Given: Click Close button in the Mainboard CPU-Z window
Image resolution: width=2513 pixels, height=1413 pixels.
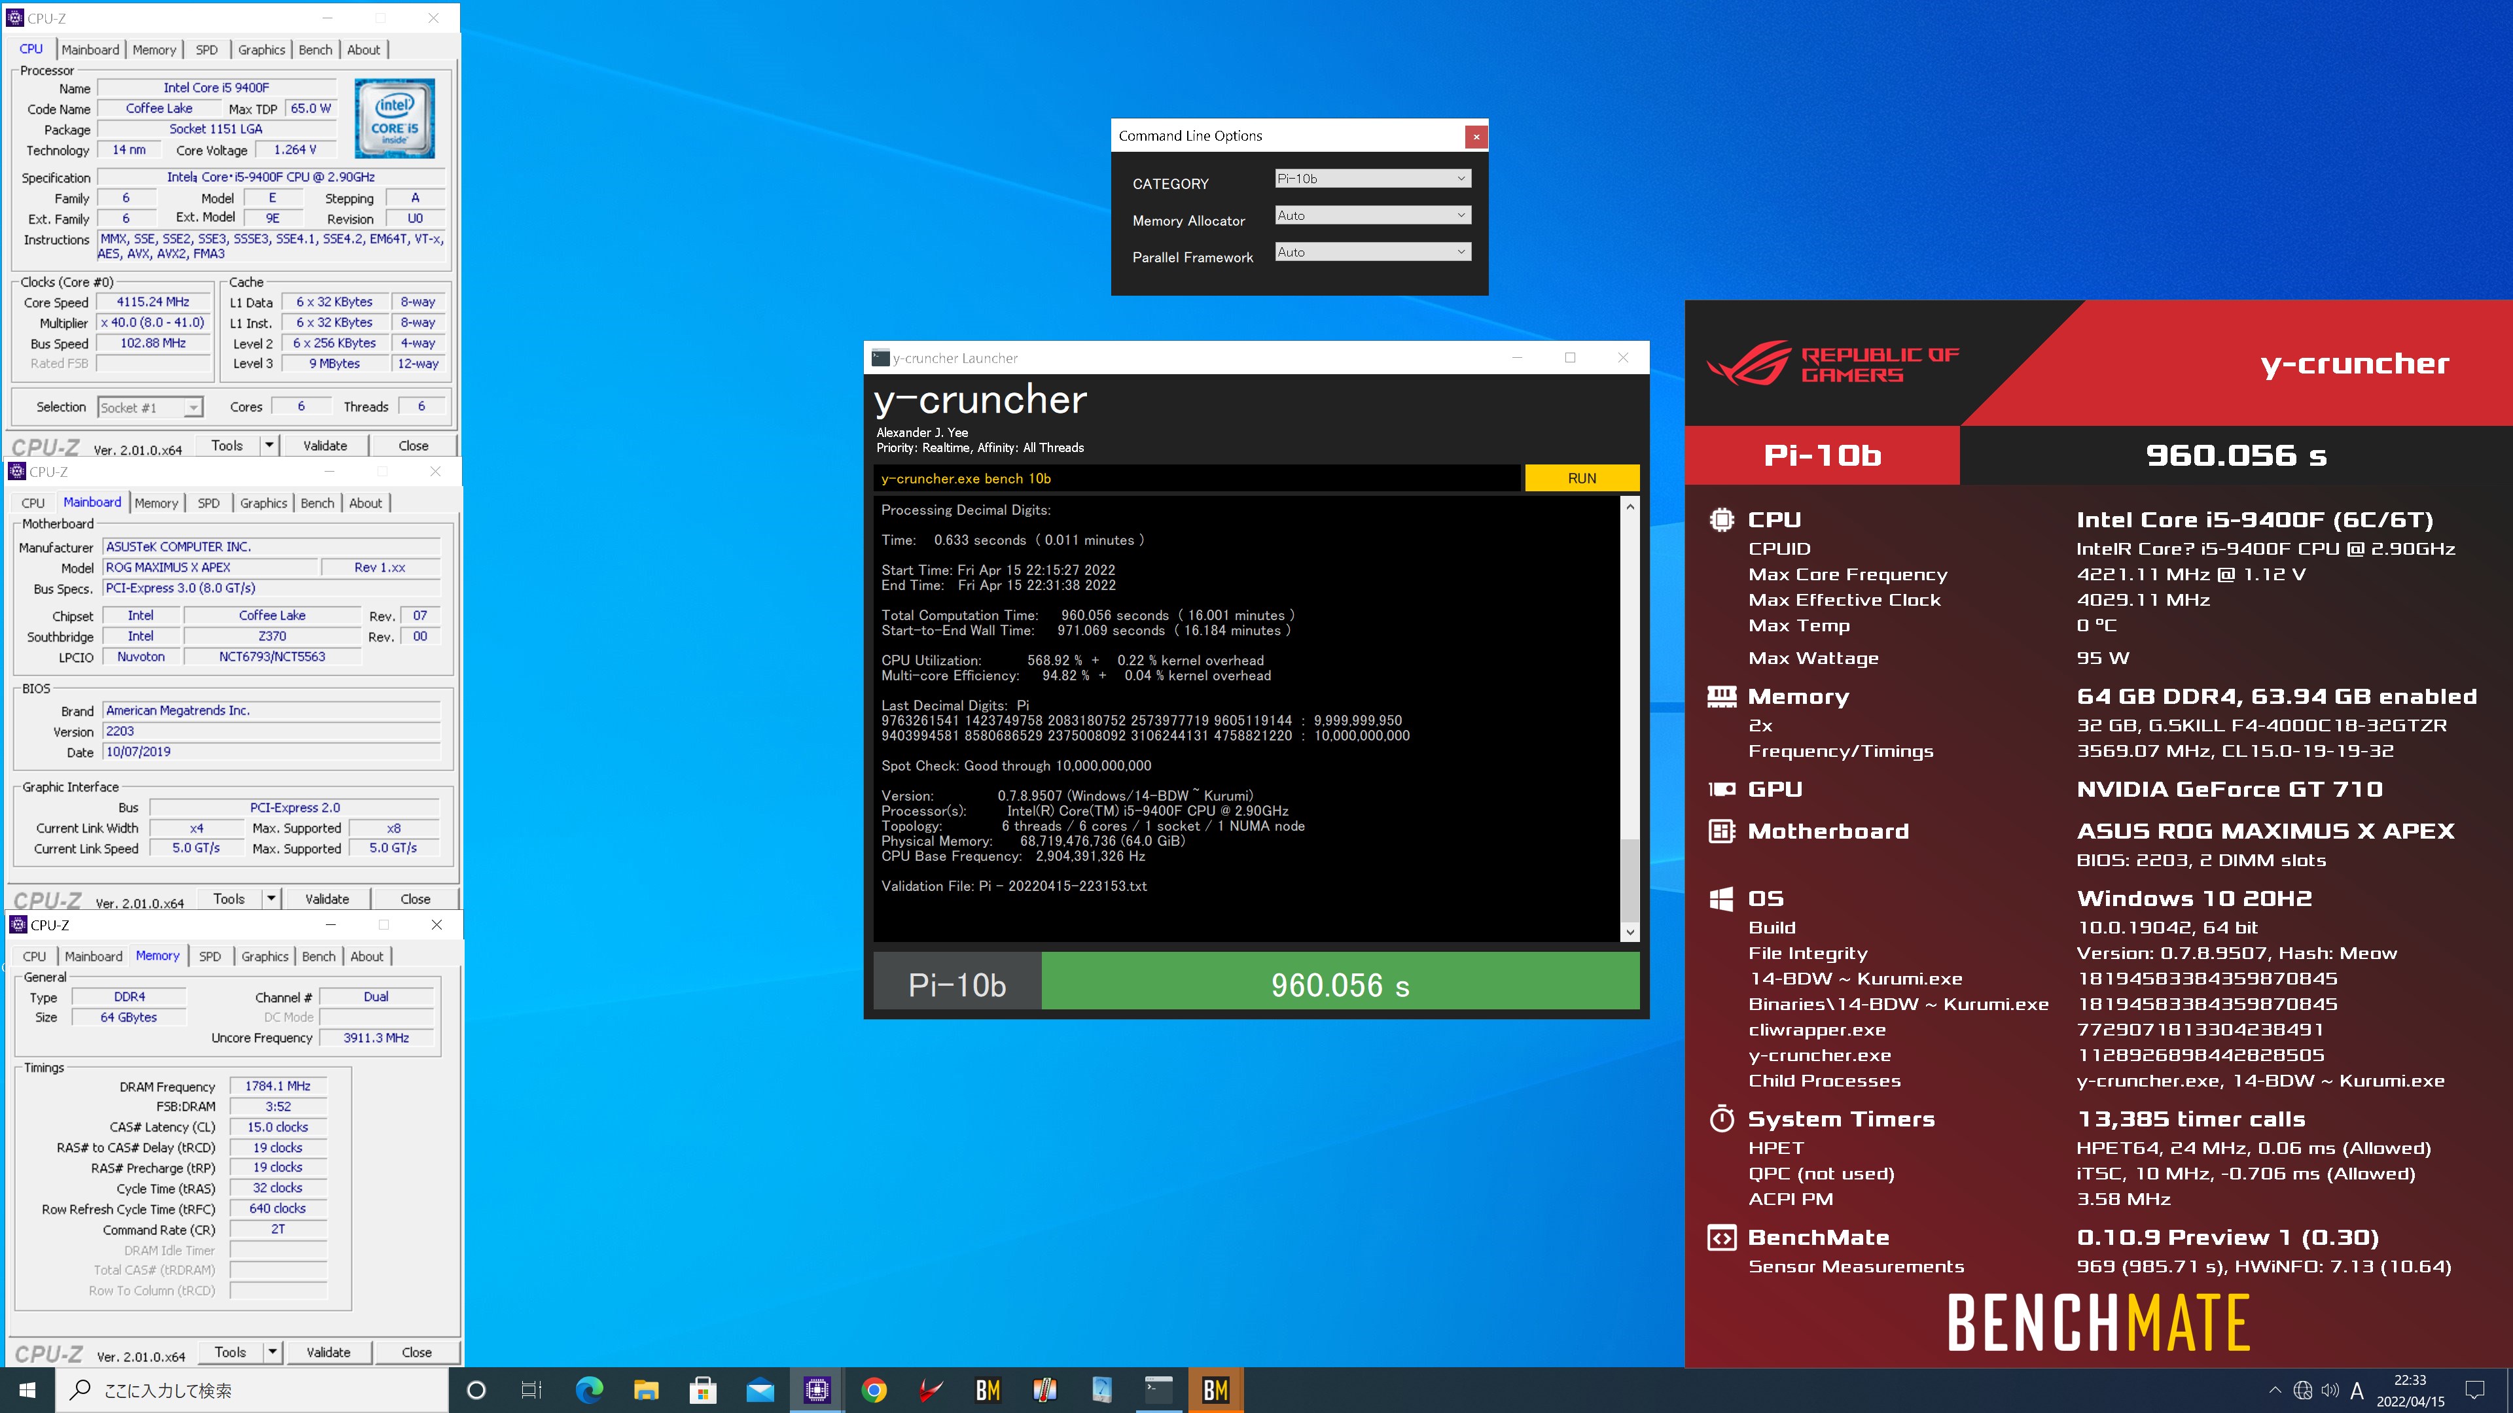Looking at the screenshot, I should coord(415,899).
